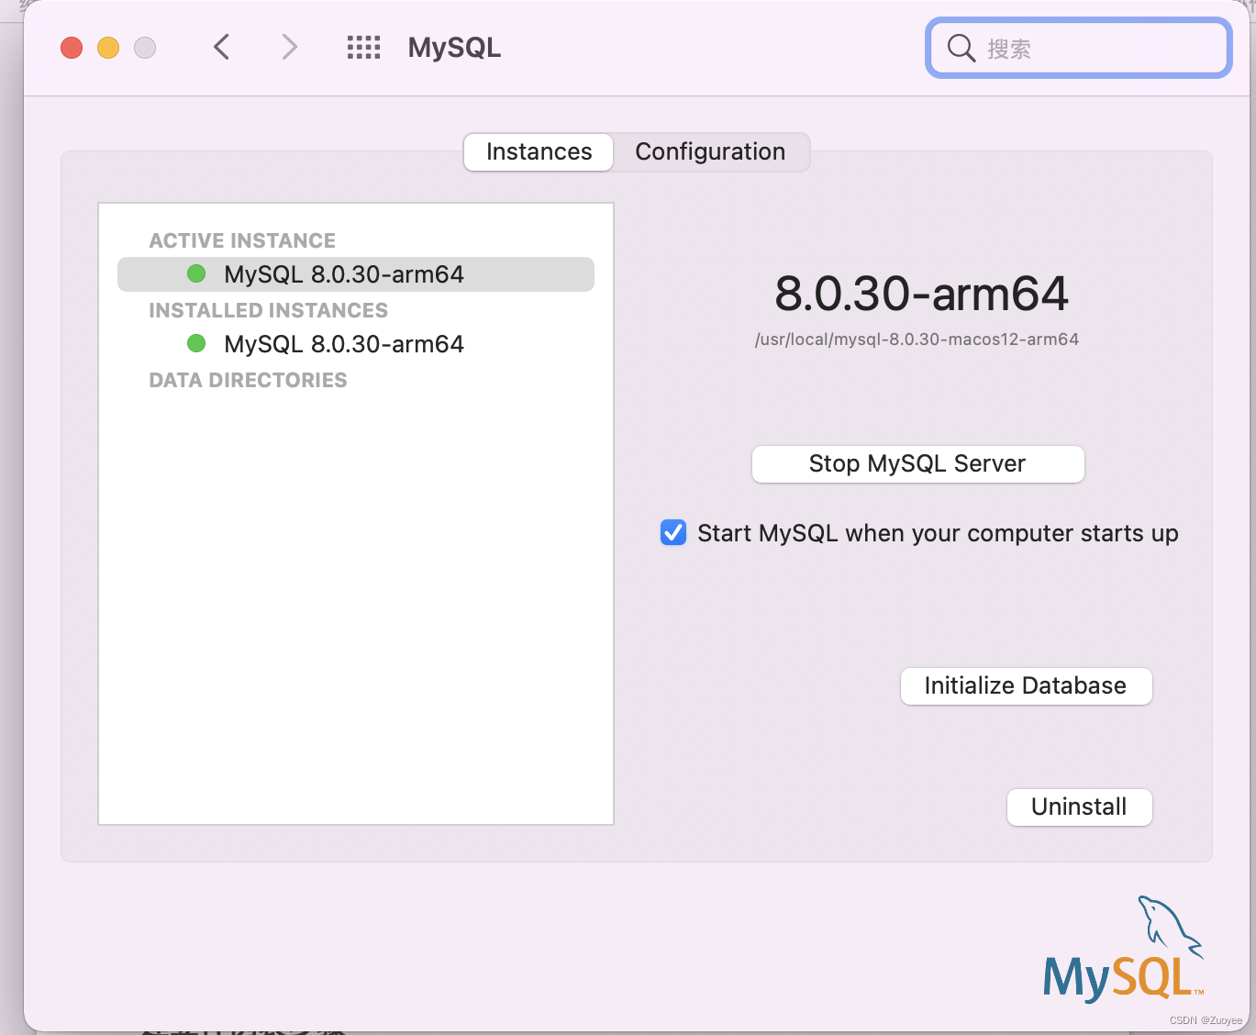
Task: Focus the search input field
Action: (x=1079, y=48)
